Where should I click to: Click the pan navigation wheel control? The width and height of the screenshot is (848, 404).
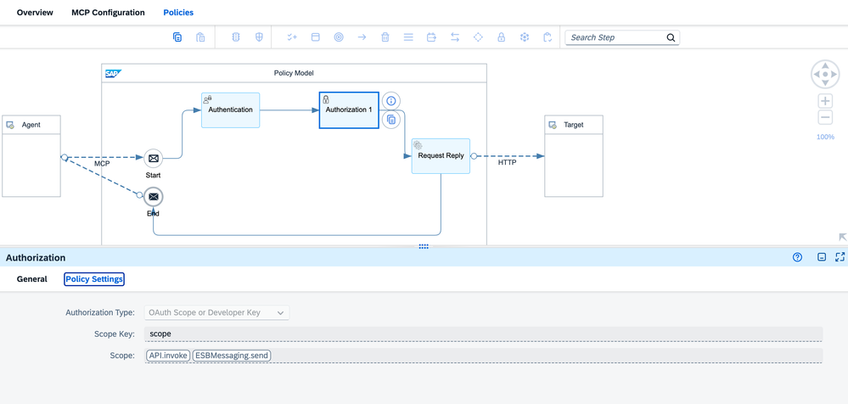point(825,75)
